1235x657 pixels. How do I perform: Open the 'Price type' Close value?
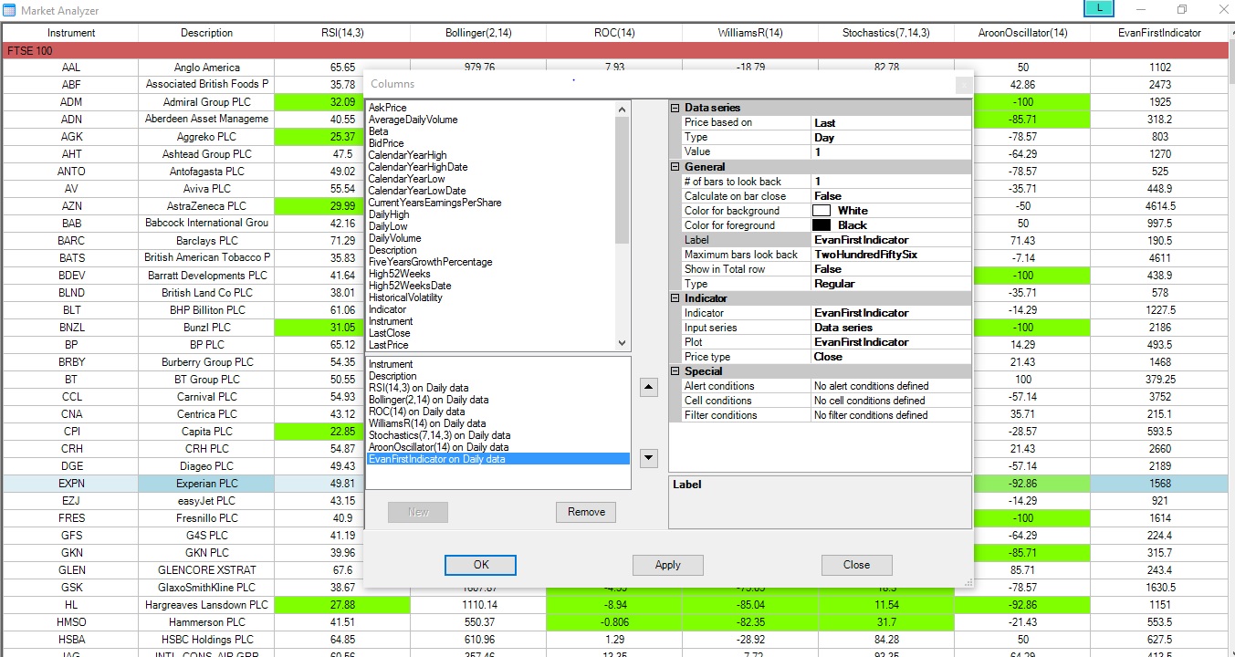[x=891, y=357]
